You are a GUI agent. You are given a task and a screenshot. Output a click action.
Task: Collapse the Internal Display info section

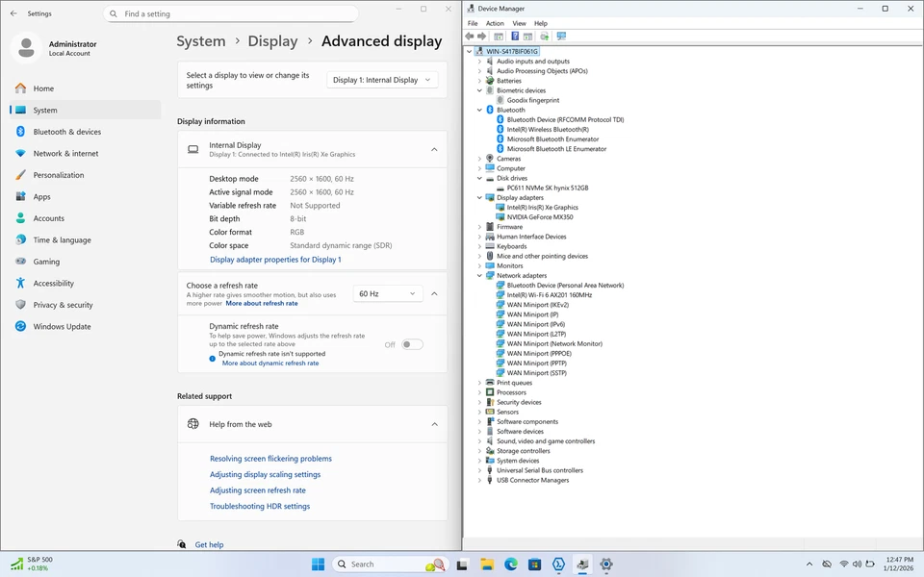coord(434,149)
